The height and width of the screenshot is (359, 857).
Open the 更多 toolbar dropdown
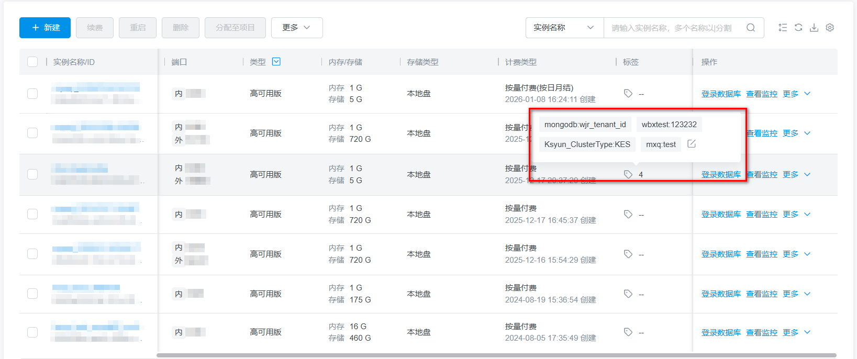297,28
